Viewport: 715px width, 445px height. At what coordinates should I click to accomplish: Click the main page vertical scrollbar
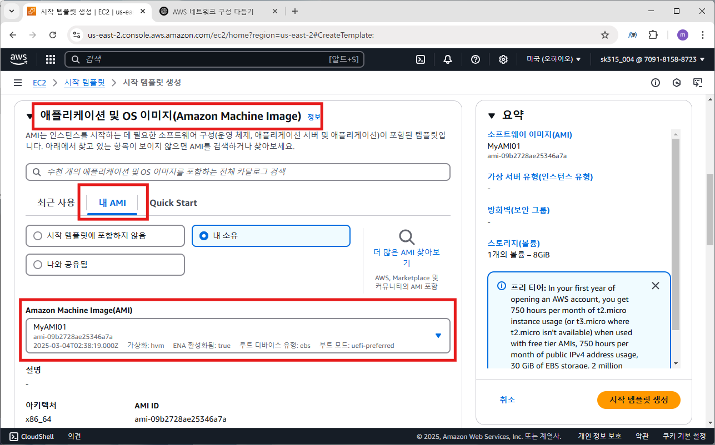tap(709, 209)
